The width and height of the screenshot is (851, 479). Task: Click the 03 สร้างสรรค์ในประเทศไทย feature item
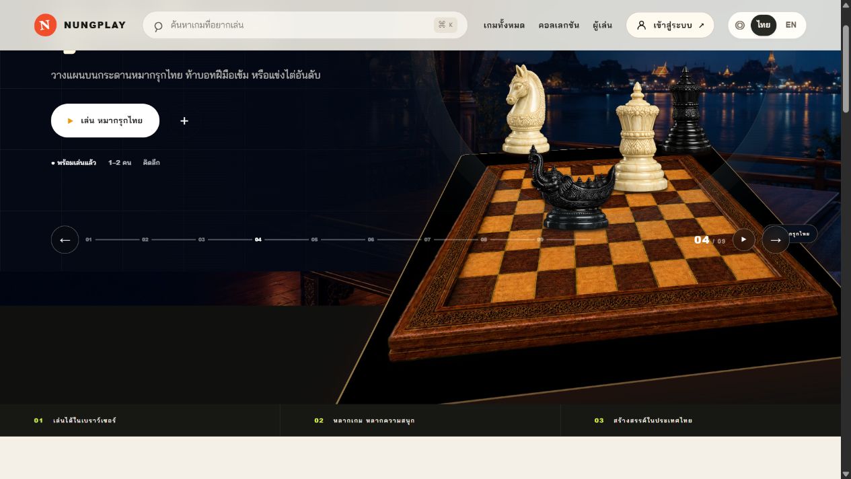pos(700,420)
